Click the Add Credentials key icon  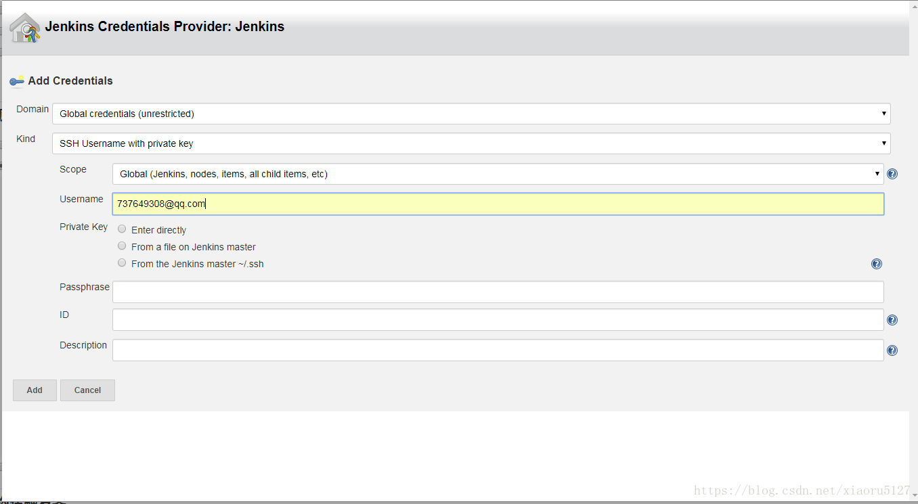(17, 81)
